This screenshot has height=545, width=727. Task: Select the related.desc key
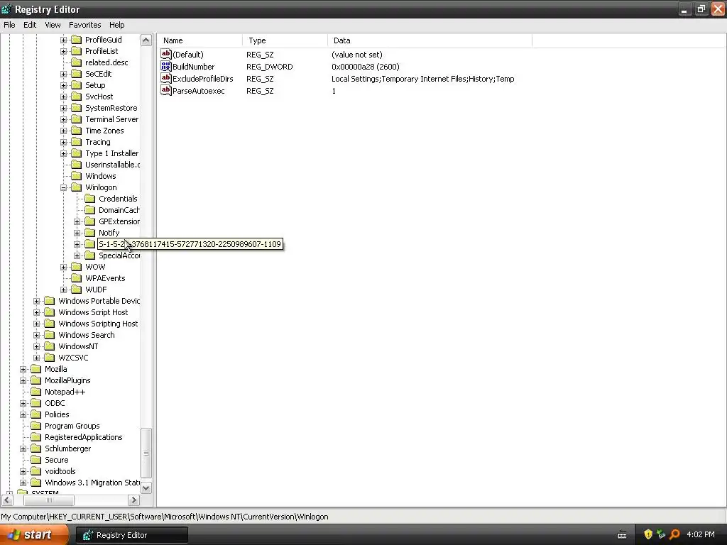[x=106, y=62]
